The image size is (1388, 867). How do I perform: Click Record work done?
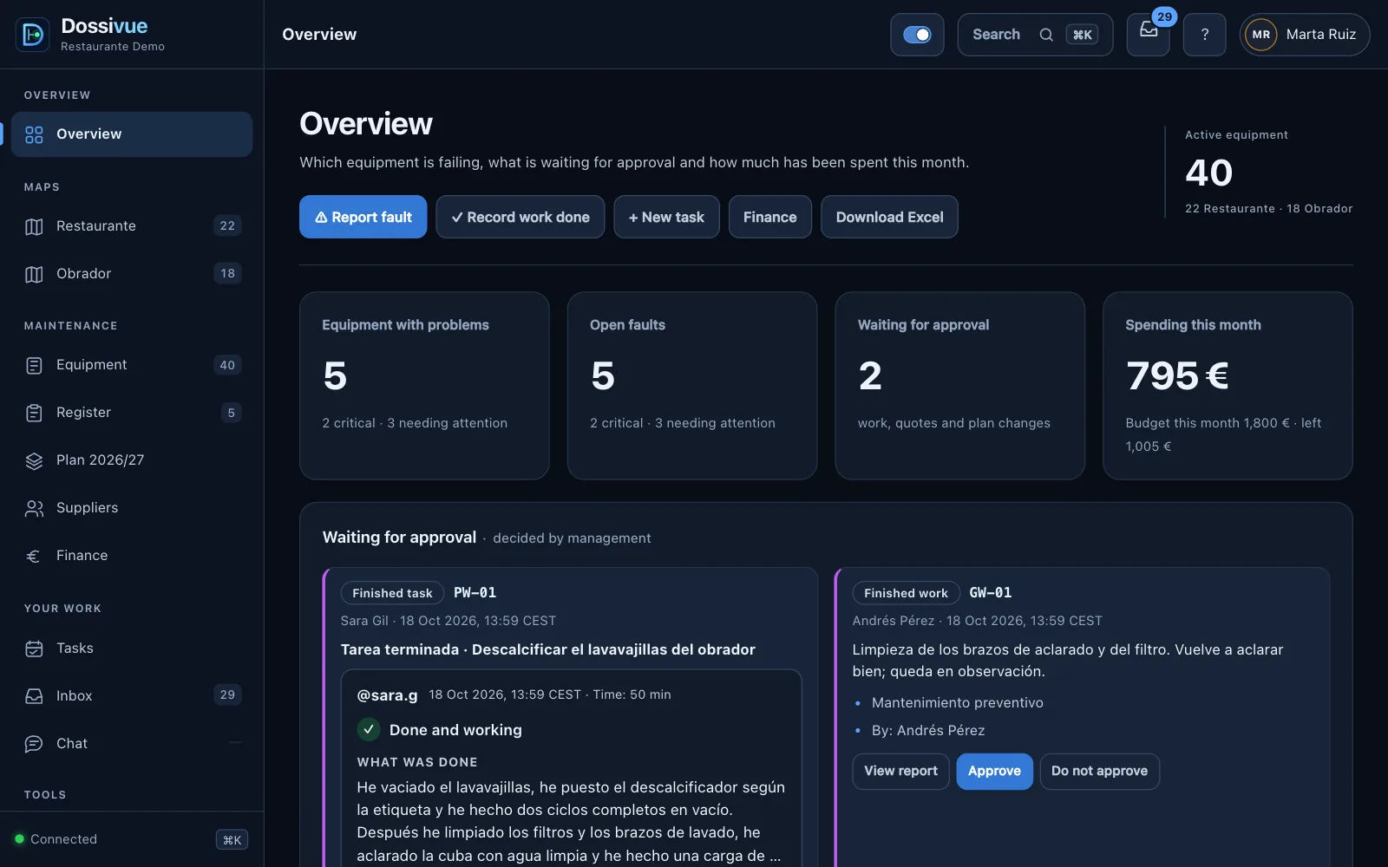coord(520,217)
